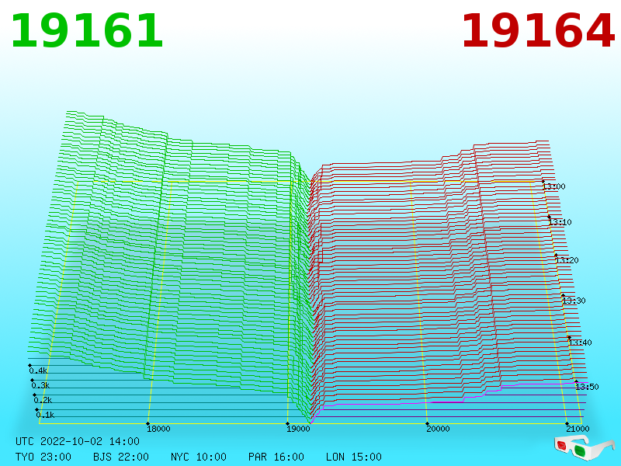Click the 13:50 time axis marker

(x=587, y=386)
